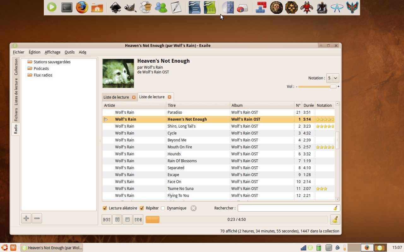
Task: Click the volume slider handle
Action: click(333, 86)
